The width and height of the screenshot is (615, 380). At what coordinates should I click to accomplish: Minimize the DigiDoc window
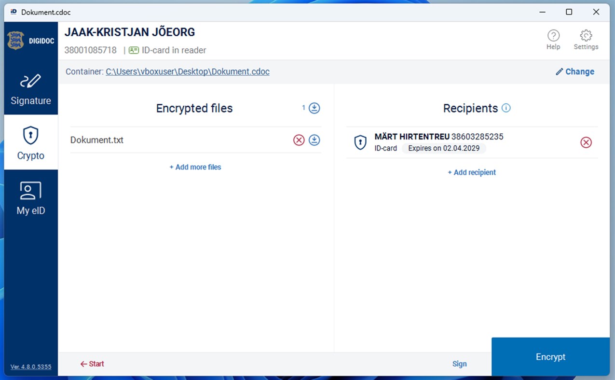coord(542,12)
